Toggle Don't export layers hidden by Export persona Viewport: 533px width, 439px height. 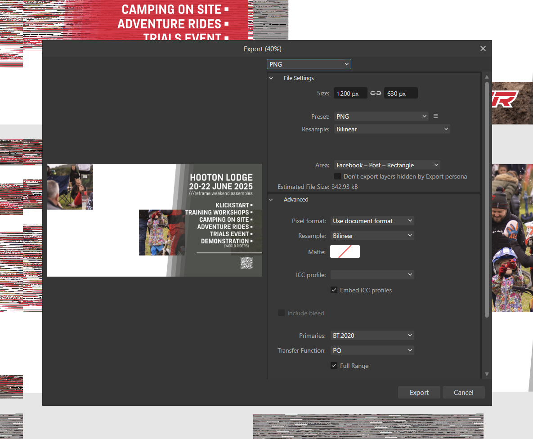coord(337,176)
